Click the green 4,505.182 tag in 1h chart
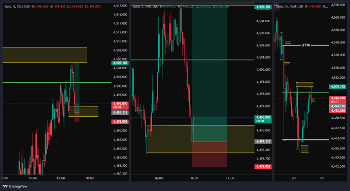Viewport: 350px width, 191px height. point(338,86)
